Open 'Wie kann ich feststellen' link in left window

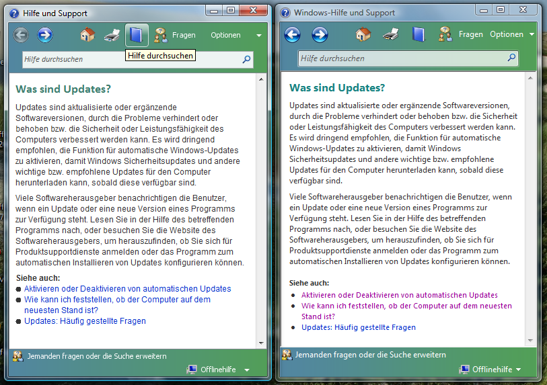click(117, 305)
